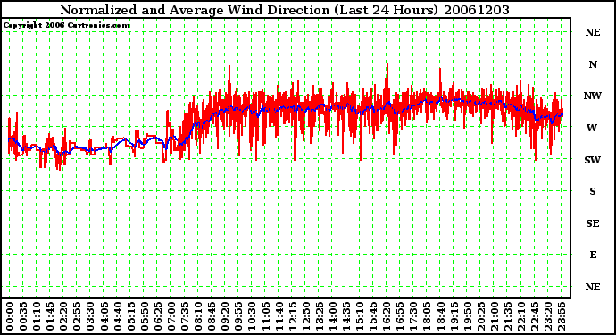Click the '07:35' time axis label

[x=185, y=316]
